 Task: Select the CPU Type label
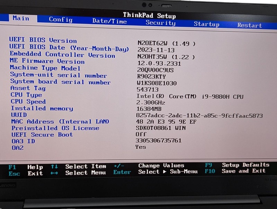click(26, 95)
